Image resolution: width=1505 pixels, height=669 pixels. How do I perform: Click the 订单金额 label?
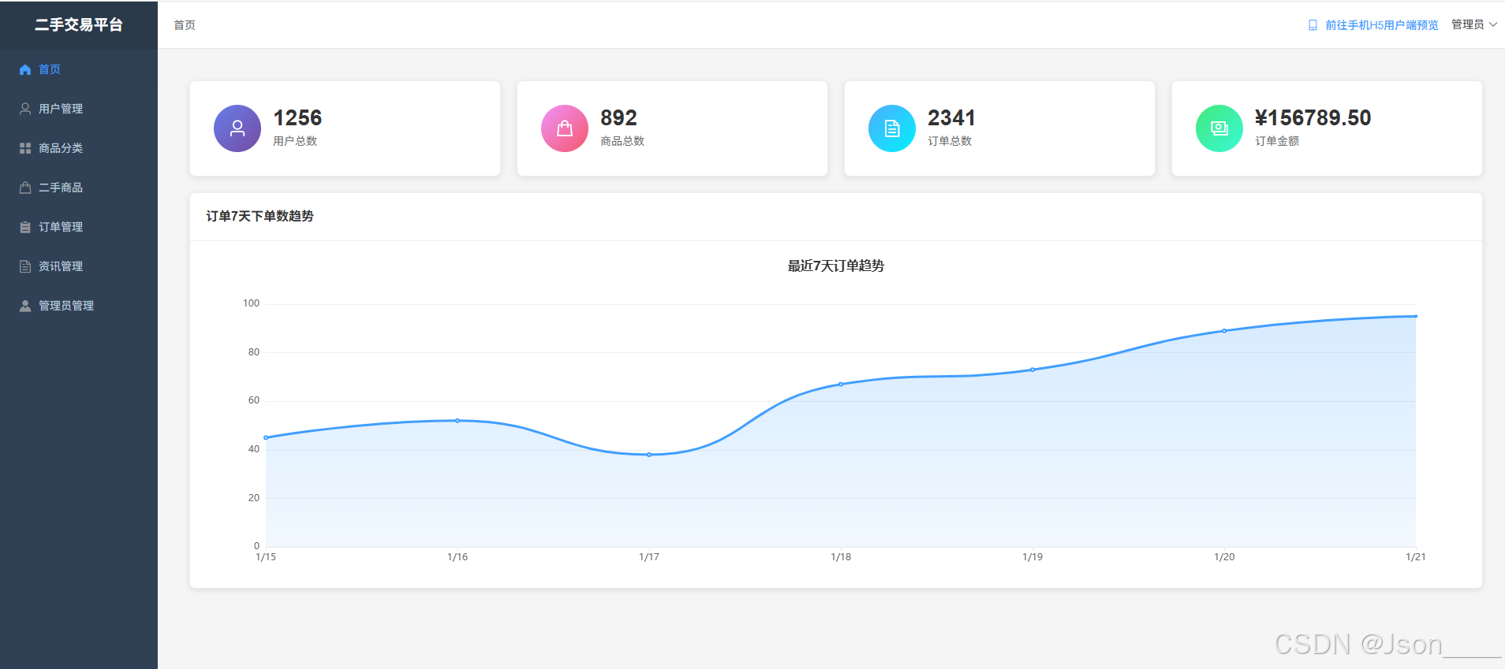pyautogui.click(x=1277, y=141)
